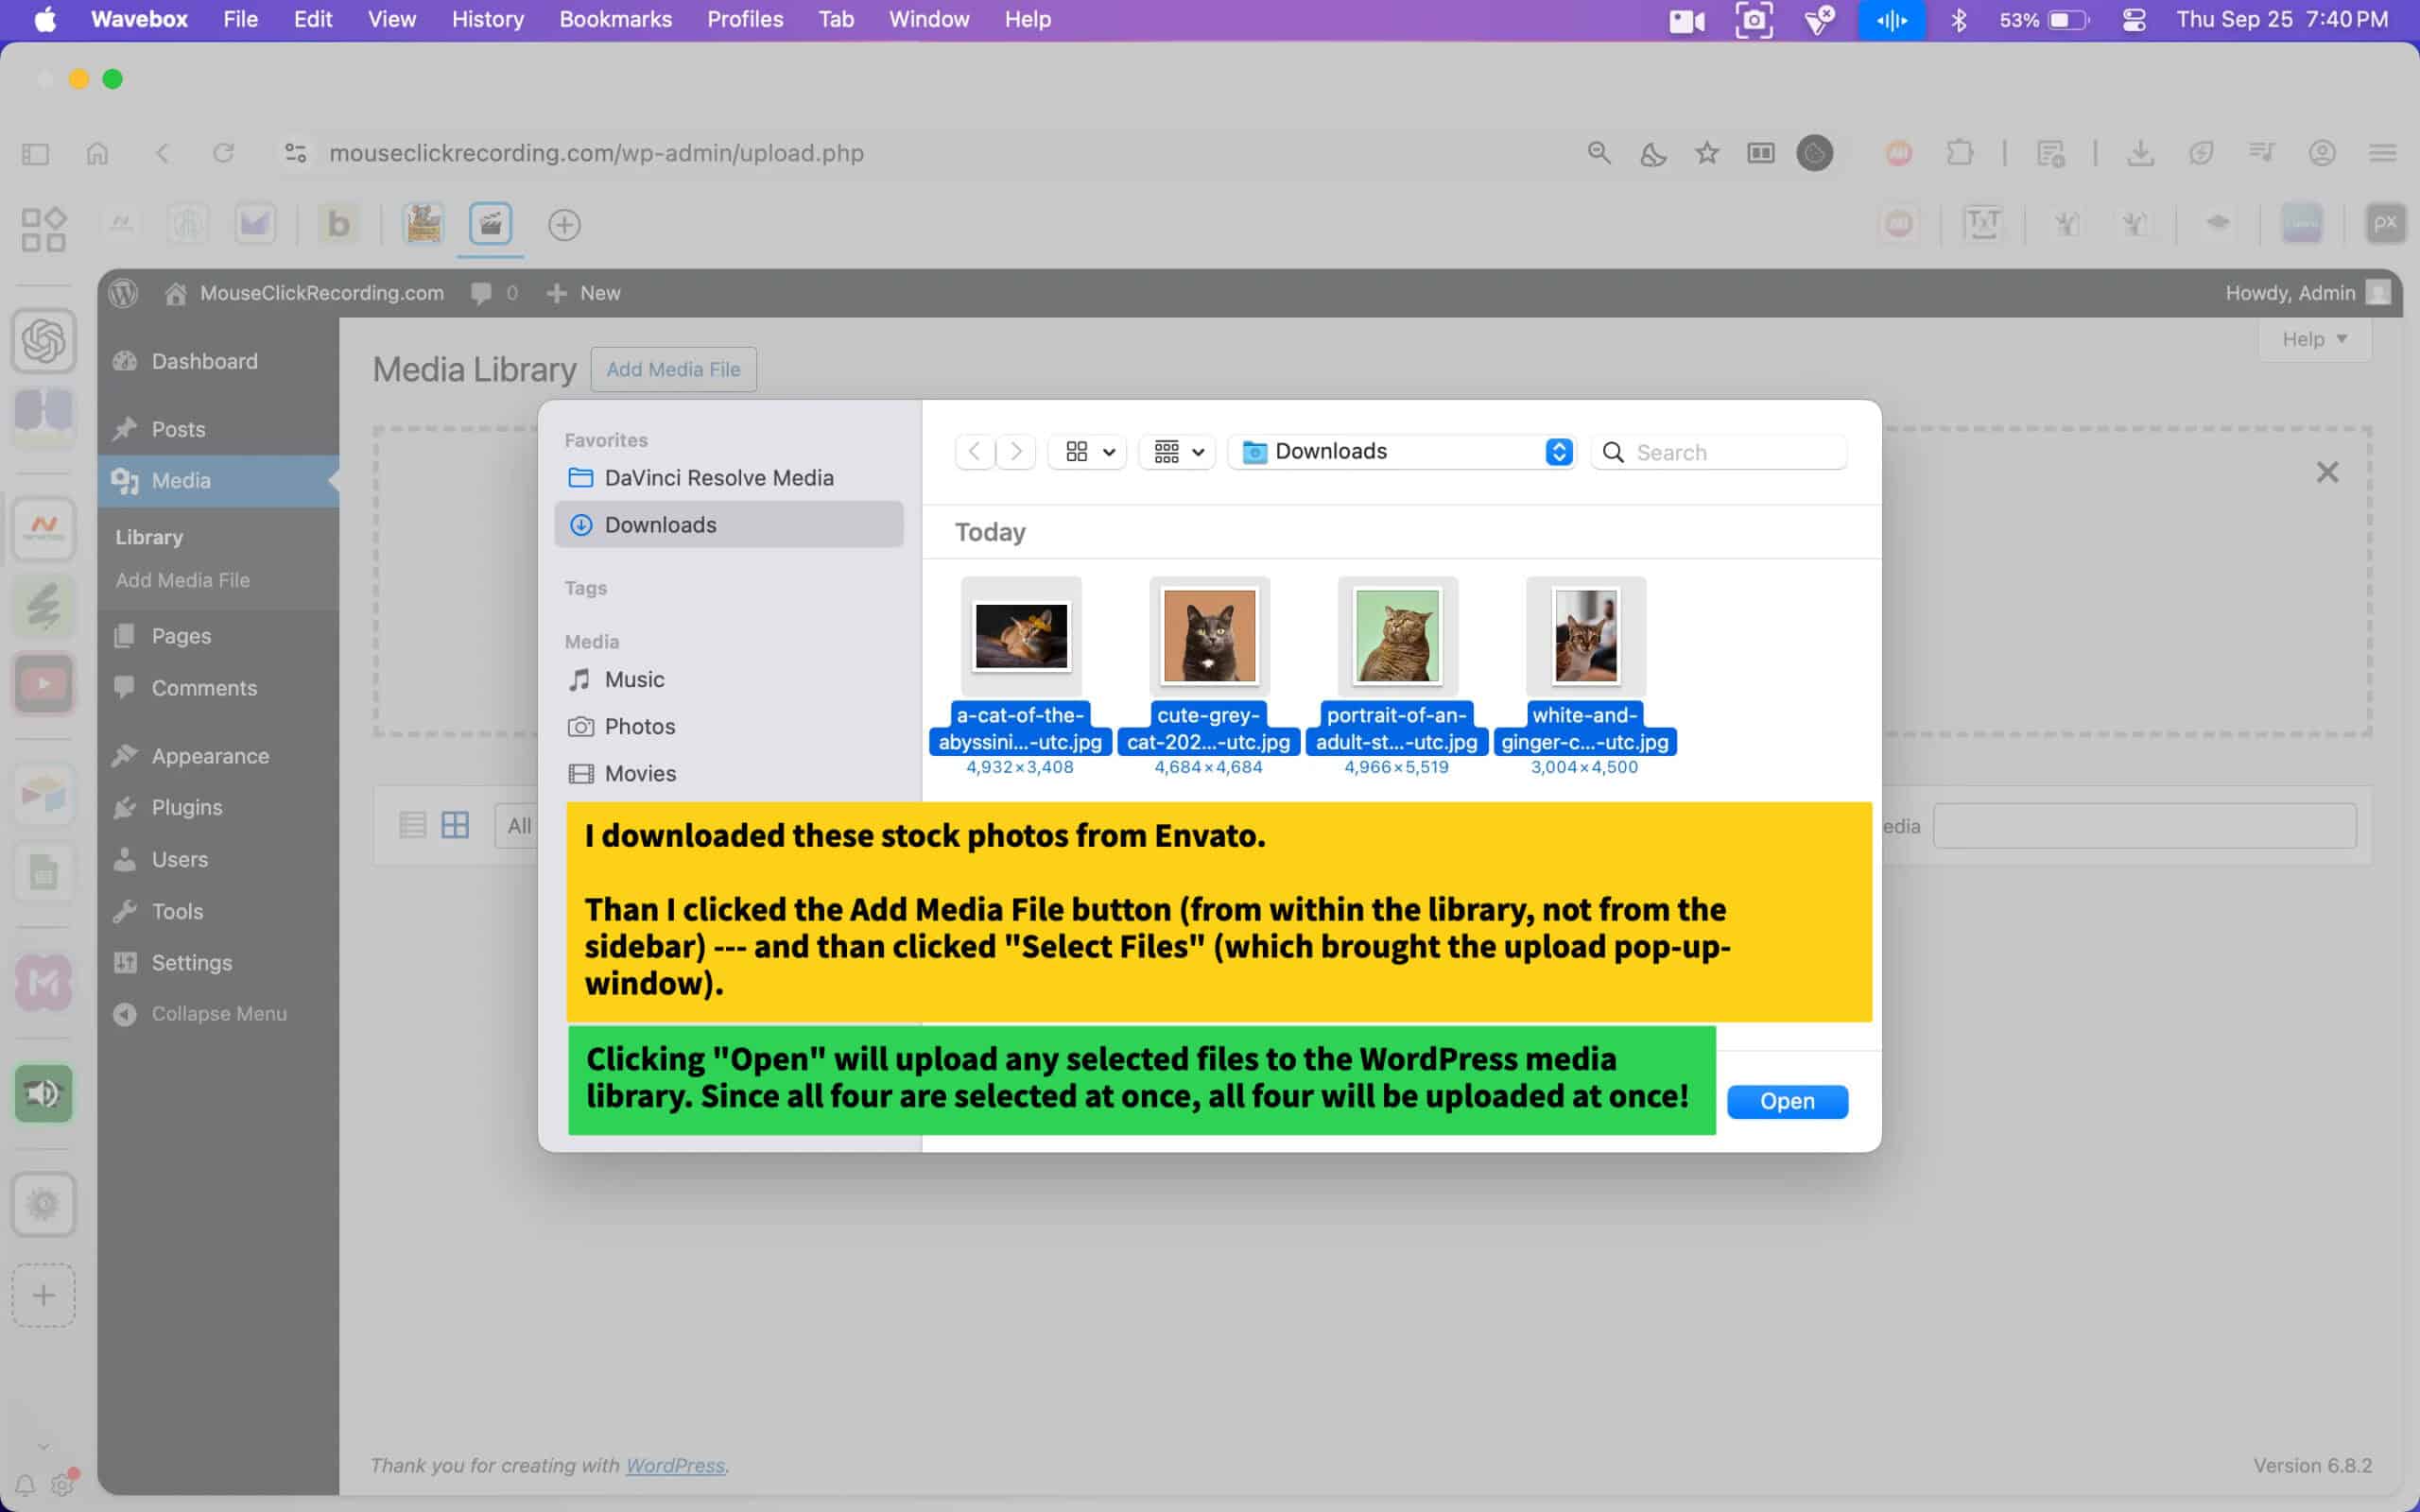Click the blue Open button
The height and width of the screenshot is (1512, 2420).
pos(1786,1101)
